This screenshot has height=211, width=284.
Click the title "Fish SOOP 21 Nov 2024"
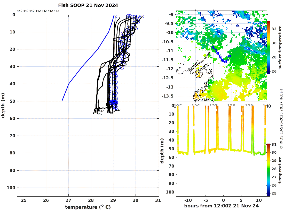pyautogui.click(x=88, y=5)
